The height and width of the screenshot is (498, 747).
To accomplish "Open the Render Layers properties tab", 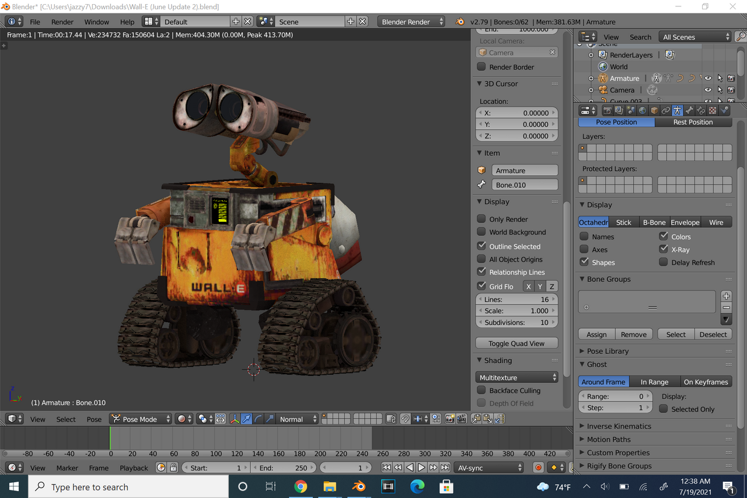I will coord(619,110).
